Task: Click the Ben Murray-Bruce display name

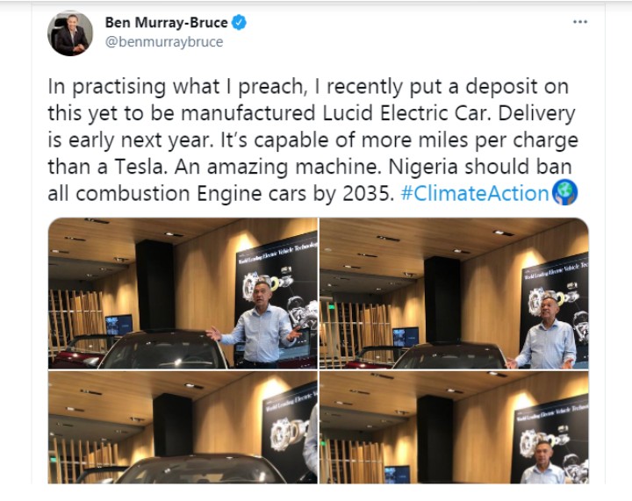Action: (x=167, y=24)
